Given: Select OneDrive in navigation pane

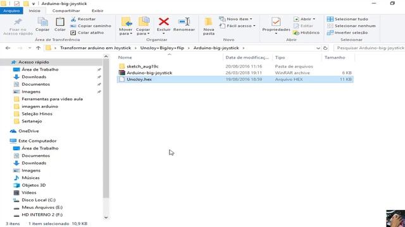Looking at the screenshot, I should (28, 131).
